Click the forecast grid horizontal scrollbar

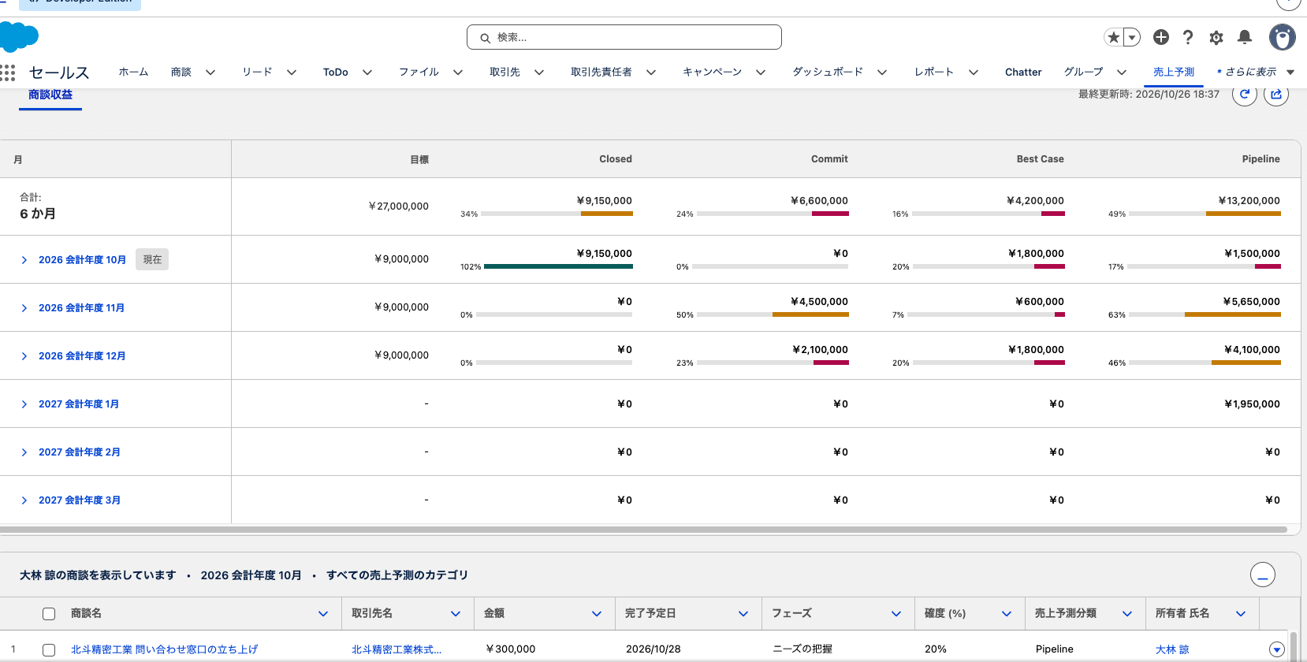tap(643, 530)
